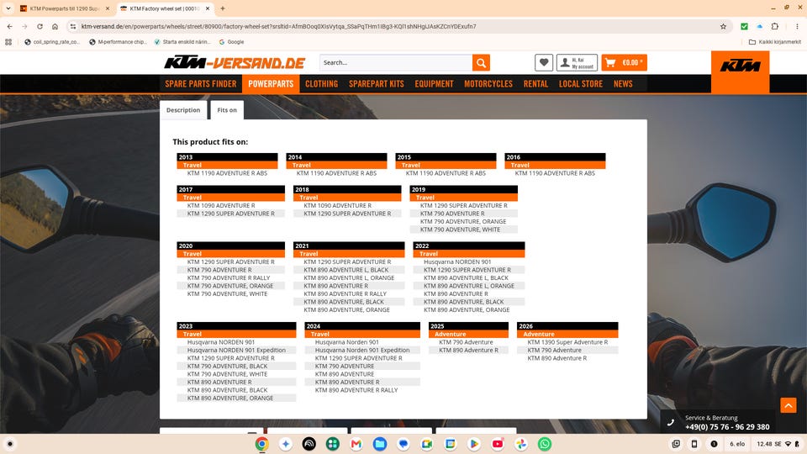Click 2026 KTM 1390 Super Adventure R
The width and height of the screenshot is (807, 454).
[x=567, y=342]
